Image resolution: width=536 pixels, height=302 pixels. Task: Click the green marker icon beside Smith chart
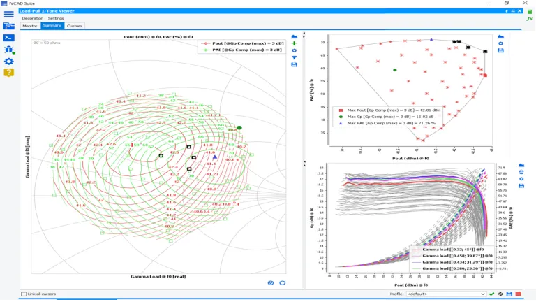[294, 43]
